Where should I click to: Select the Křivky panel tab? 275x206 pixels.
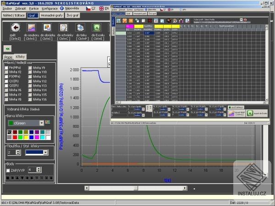(x=20, y=57)
